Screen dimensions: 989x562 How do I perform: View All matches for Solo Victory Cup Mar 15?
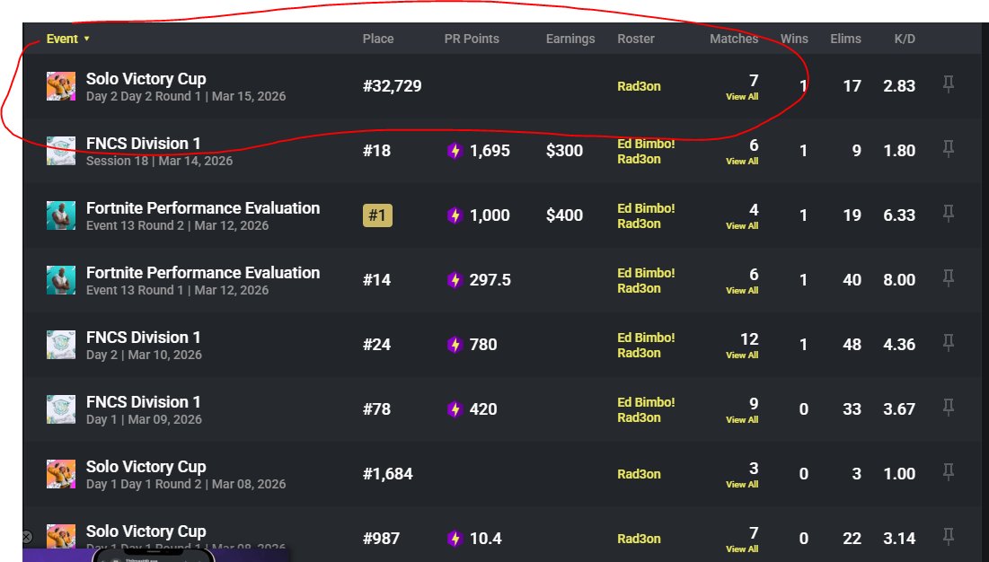(742, 96)
